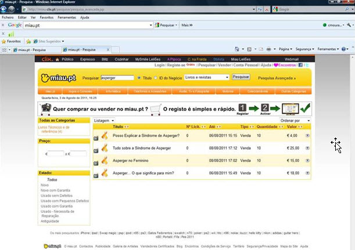Click the asperger search text field

[117, 77]
